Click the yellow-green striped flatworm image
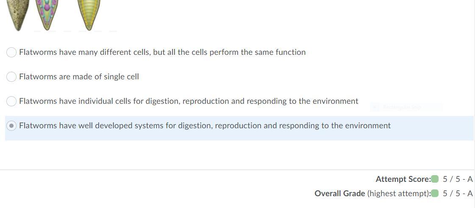The image size is (475, 208). [89, 15]
